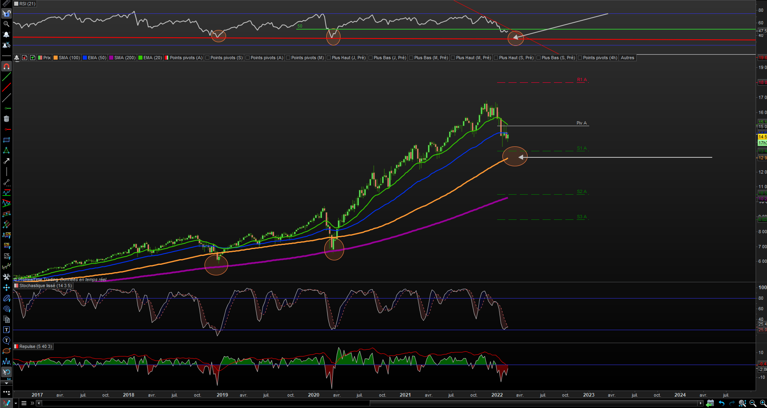Toggle the magnet snap mode
The image size is (767, 408).
pyautogui.click(x=6, y=66)
